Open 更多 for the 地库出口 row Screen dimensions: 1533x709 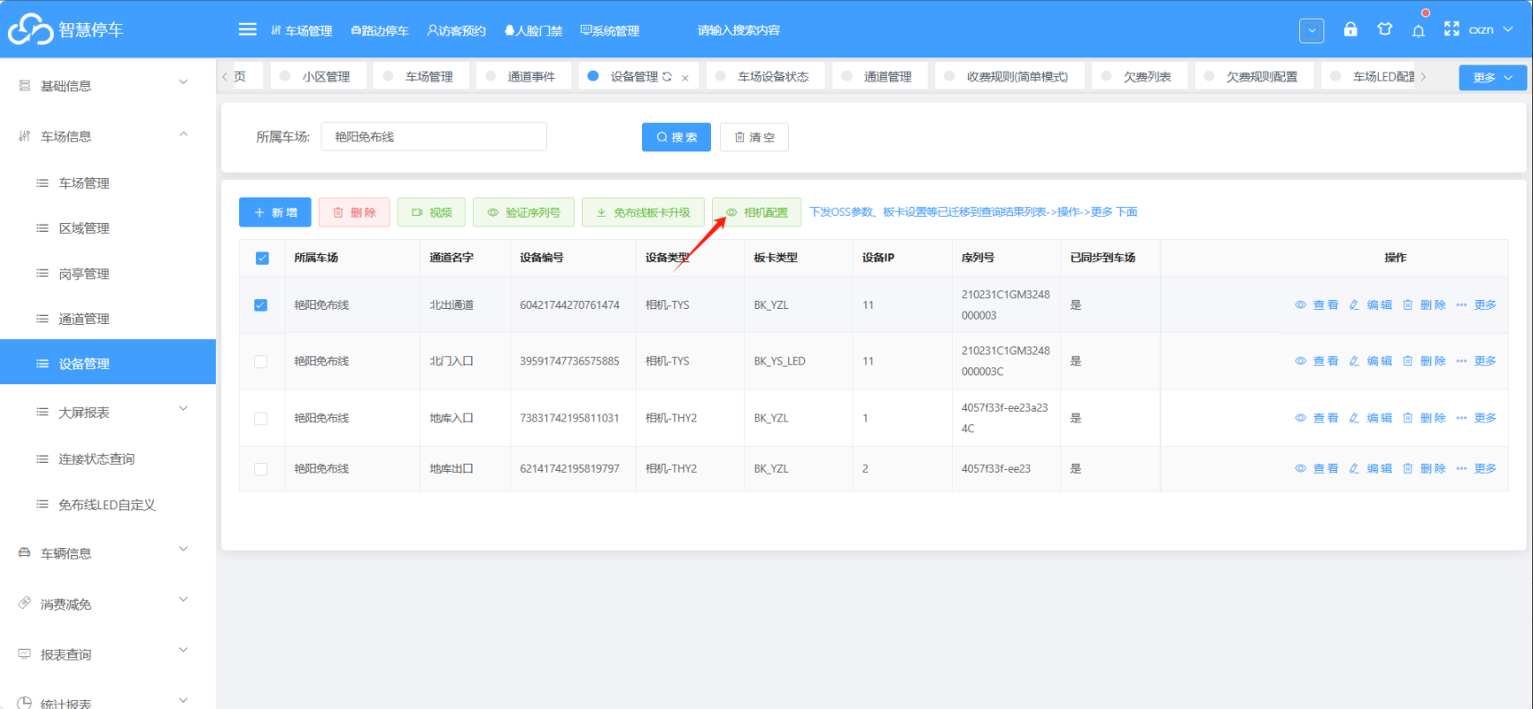[1476, 469]
